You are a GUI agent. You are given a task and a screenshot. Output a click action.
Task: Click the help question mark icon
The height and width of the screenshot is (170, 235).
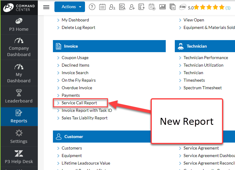pyautogui.click(x=92, y=7)
